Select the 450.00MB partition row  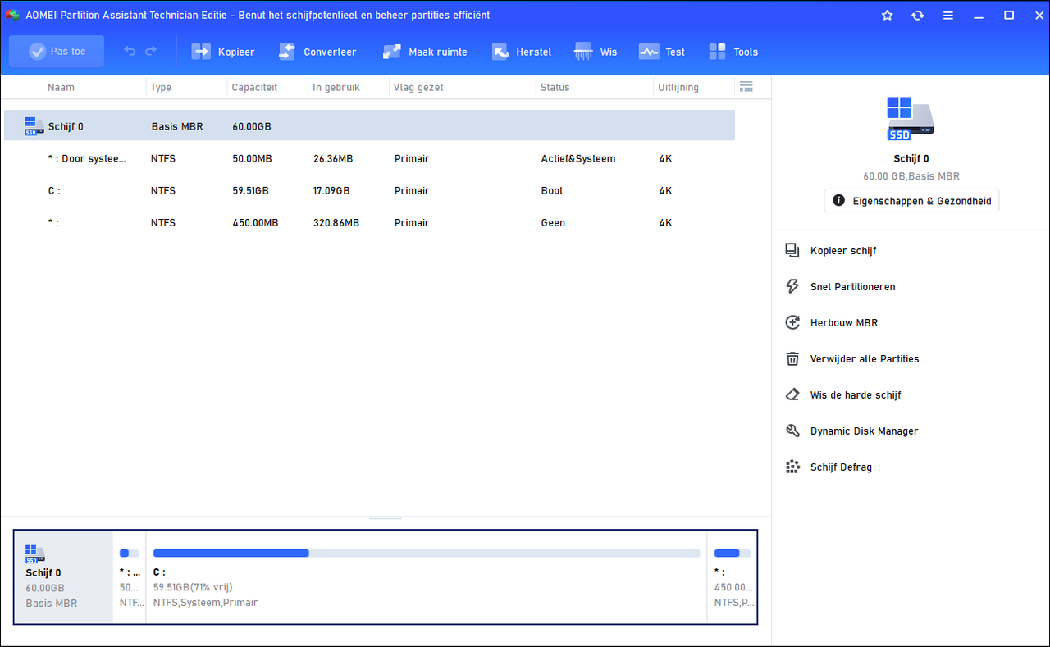pos(369,222)
